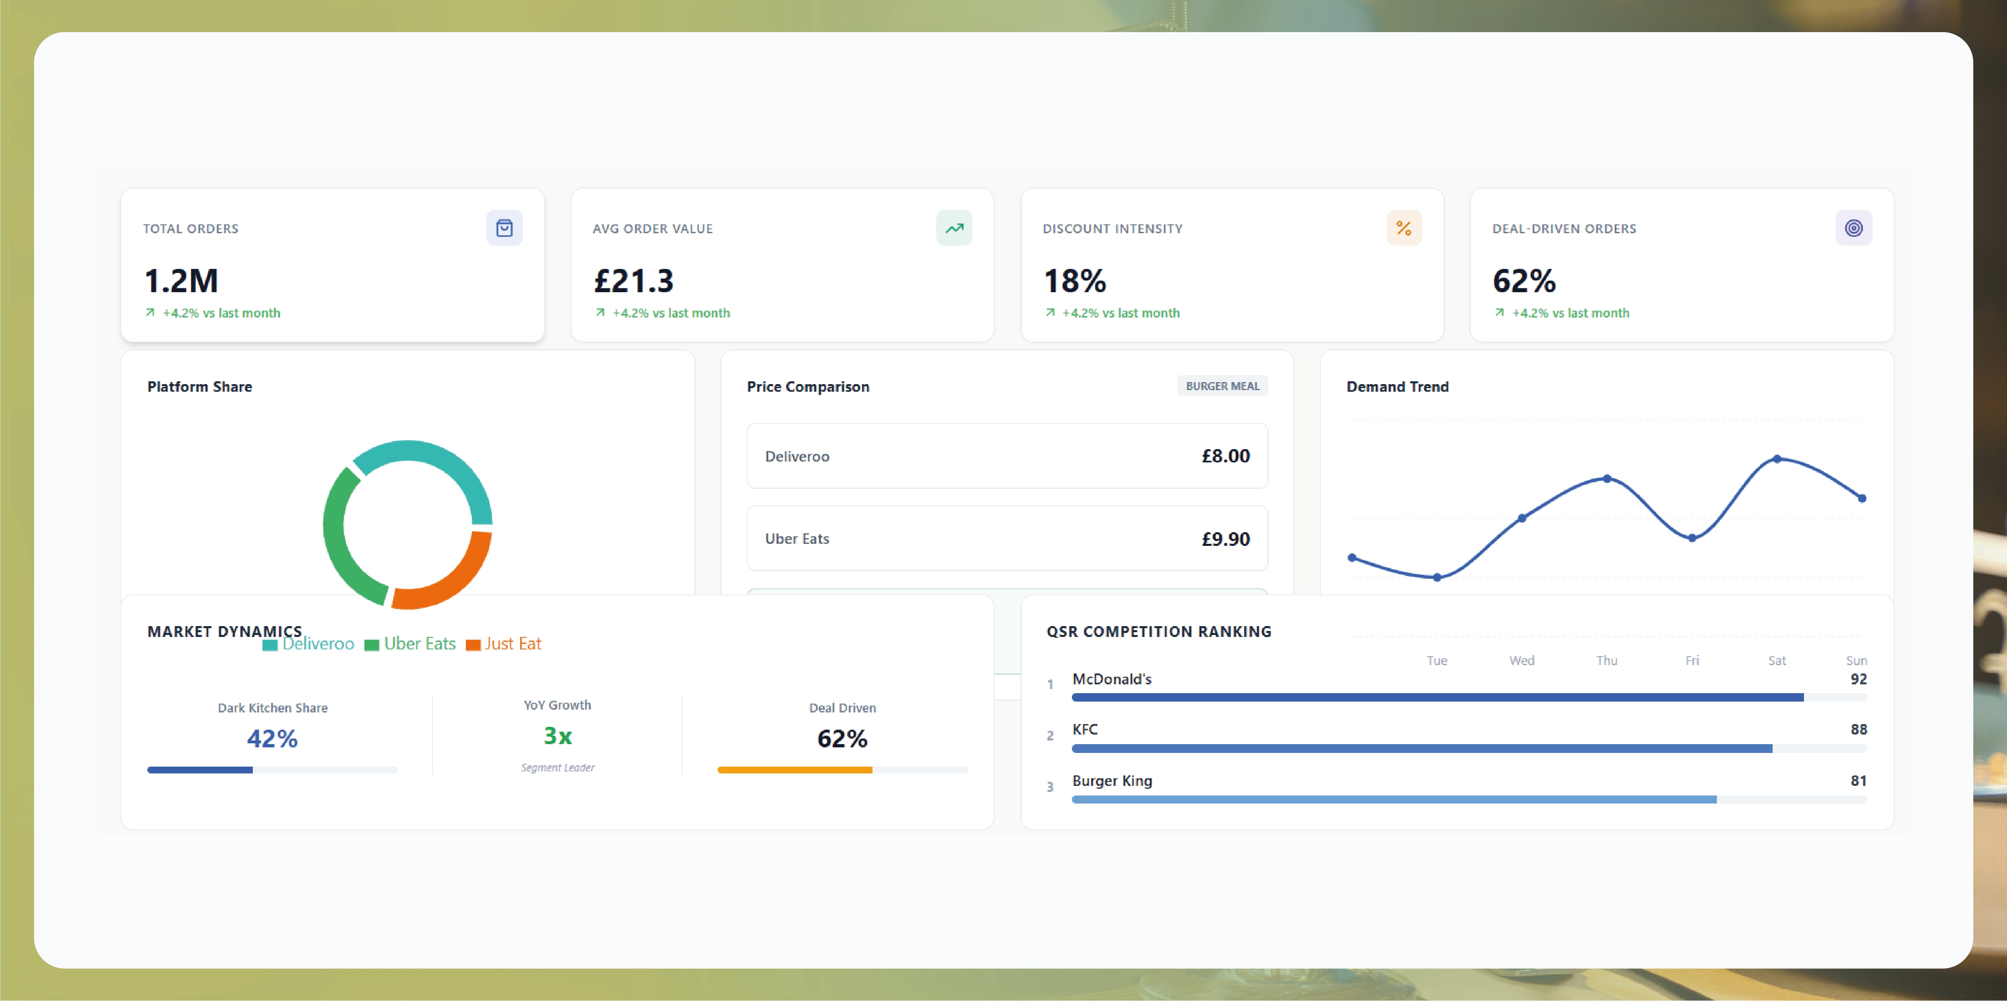Screen dimensions: 2007x1001
Task: Switch to the Demand Trend panel
Action: tap(1398, 386)
